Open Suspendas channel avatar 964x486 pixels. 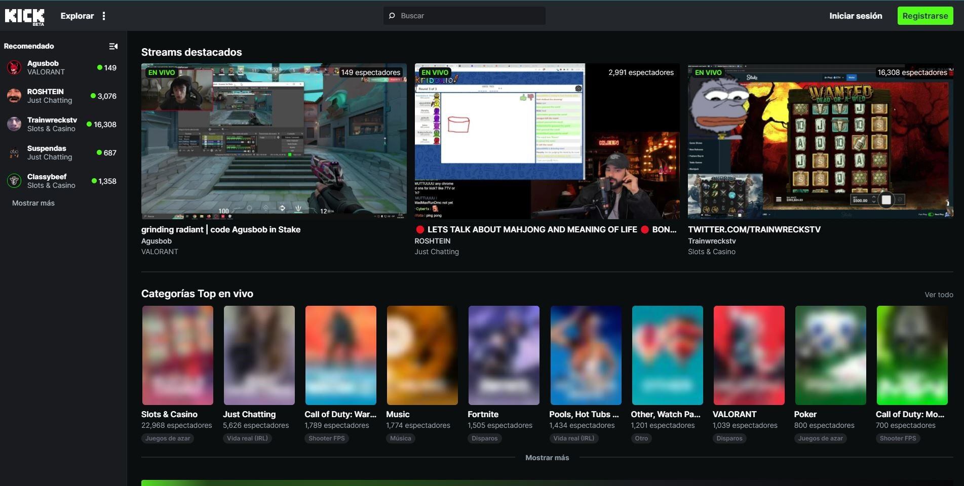tap(14, 153)
